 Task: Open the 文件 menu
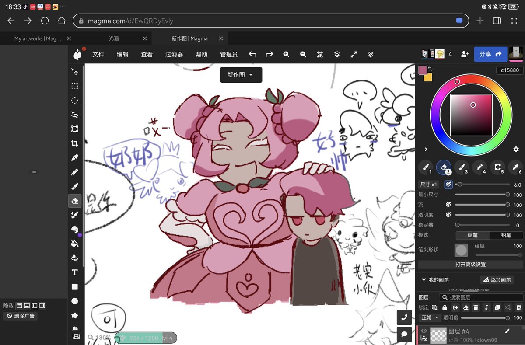coord(98,54)
